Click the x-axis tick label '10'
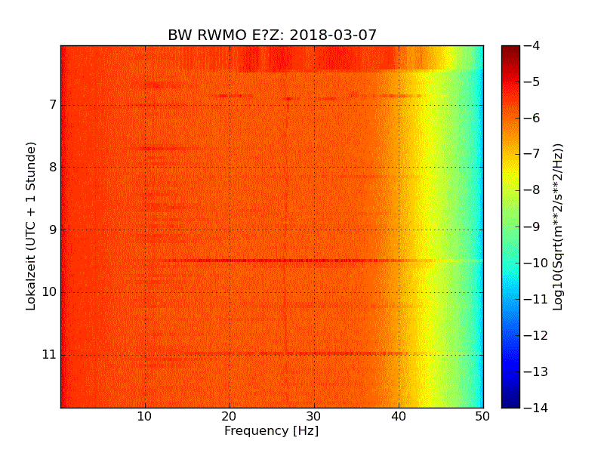This screenshot has width=604, height=453. (x=145, y=417)
